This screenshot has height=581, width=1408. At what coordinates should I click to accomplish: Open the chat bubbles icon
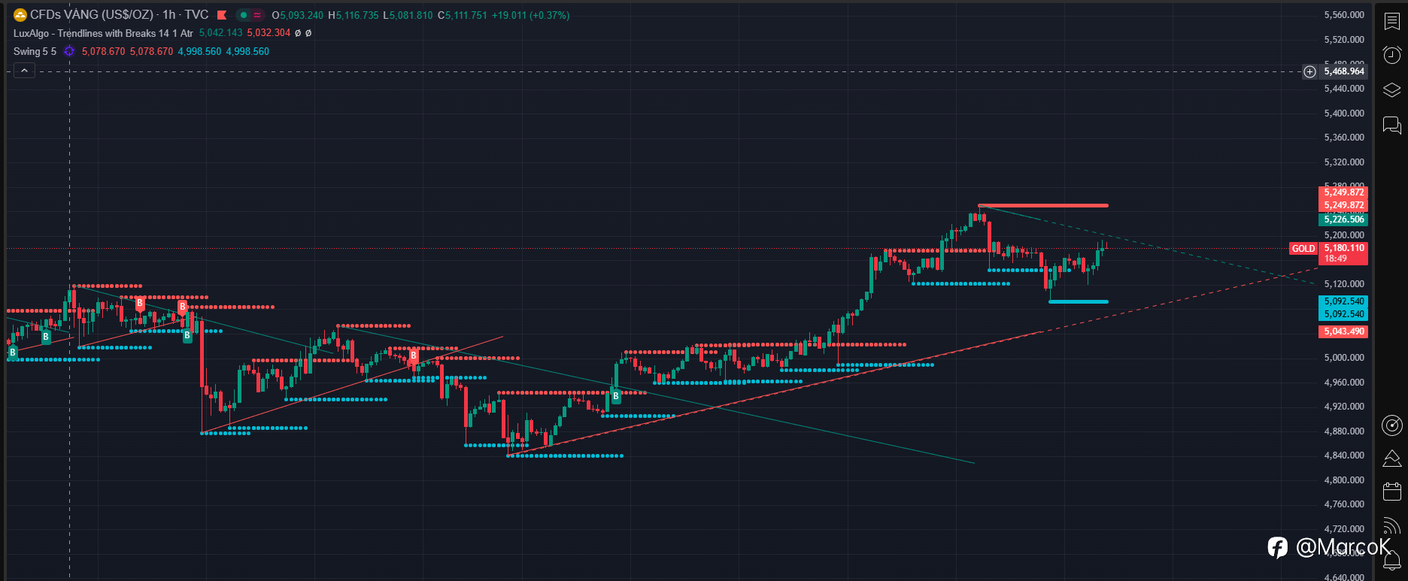click(x=1391, y=125)
